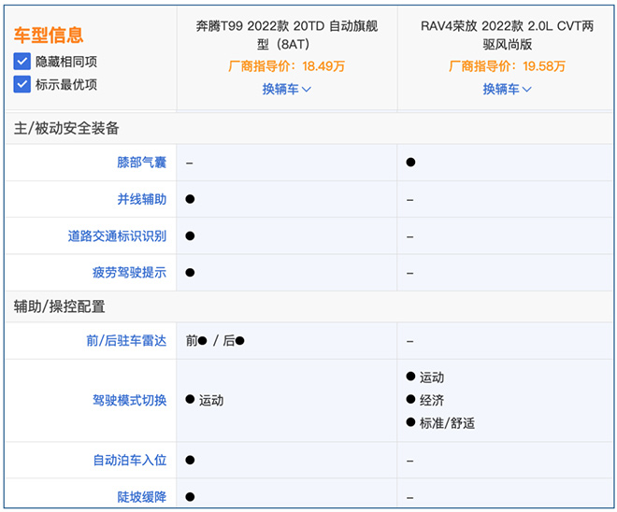Click the 前● / 后● radar value
This screenshot has height=512, width=617.
[215, 340]
